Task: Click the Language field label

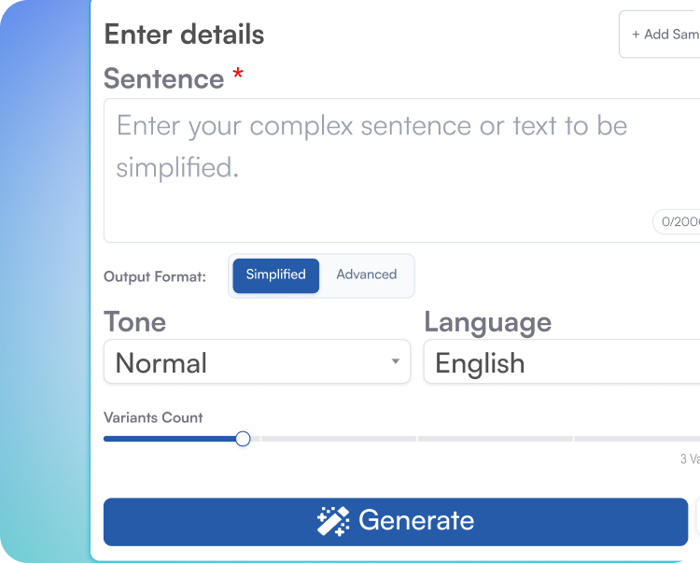Action: pos(487,322)
